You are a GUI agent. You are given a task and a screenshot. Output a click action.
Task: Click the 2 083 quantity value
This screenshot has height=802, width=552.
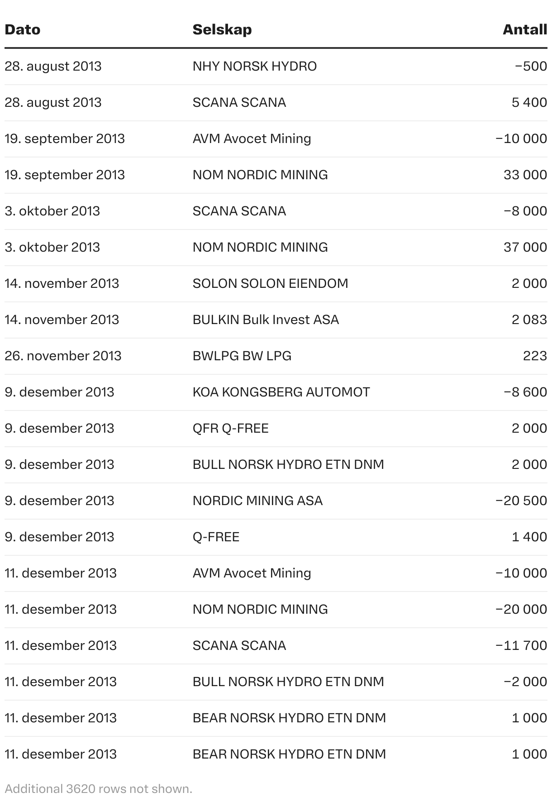pyautogui.click(x=529, y=320)
